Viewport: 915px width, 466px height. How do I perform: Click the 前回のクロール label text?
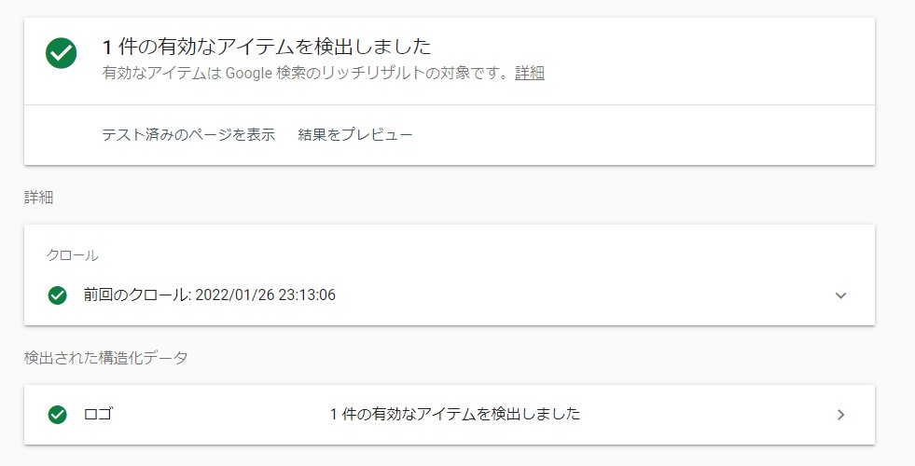[136, 295]
